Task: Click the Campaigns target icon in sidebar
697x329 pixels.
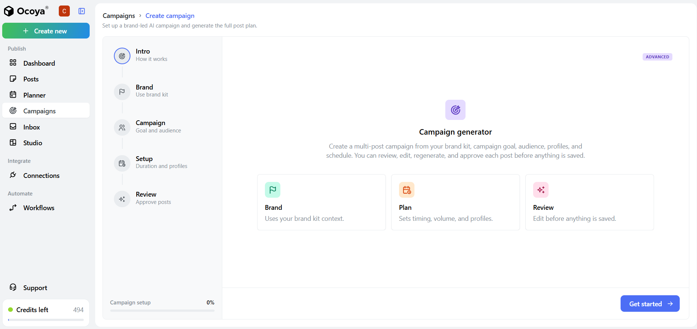Action: 13,110
